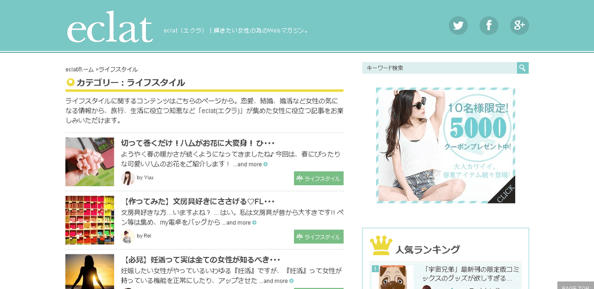Open the 5000 coupon present banner
This screenshot has height=289, width=594.
coord(445,145)
